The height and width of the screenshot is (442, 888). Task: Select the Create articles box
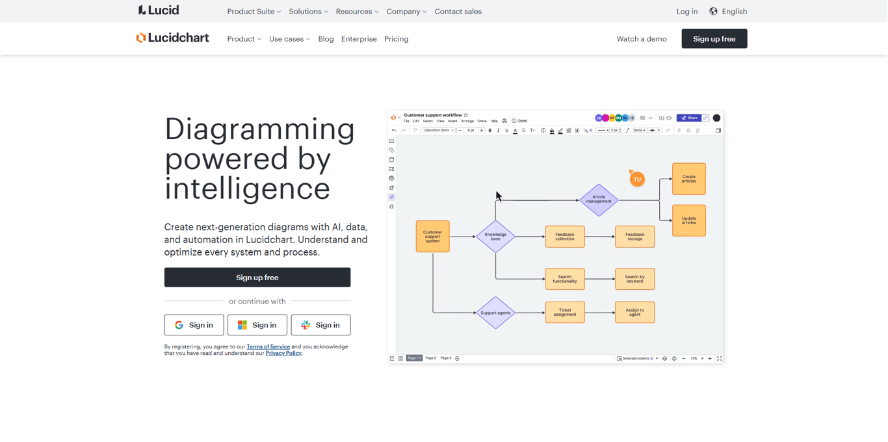click(x=689, y=179)
